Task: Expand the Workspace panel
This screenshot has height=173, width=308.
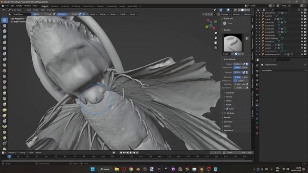Action: [228, 130]
